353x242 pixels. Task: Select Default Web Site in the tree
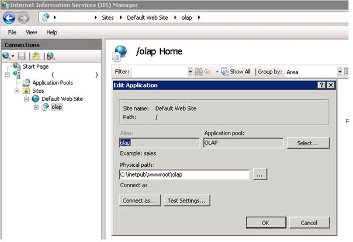[x=63, y=99]
